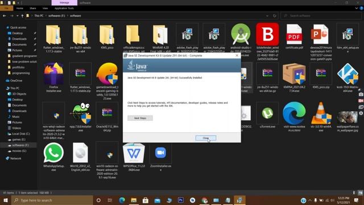Viewport: 364px width, 205px height.
Task: Open Local Disk (C:) in the sidebar
Action: click(21, 134)
